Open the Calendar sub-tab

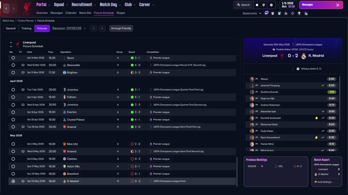[71, 13]
